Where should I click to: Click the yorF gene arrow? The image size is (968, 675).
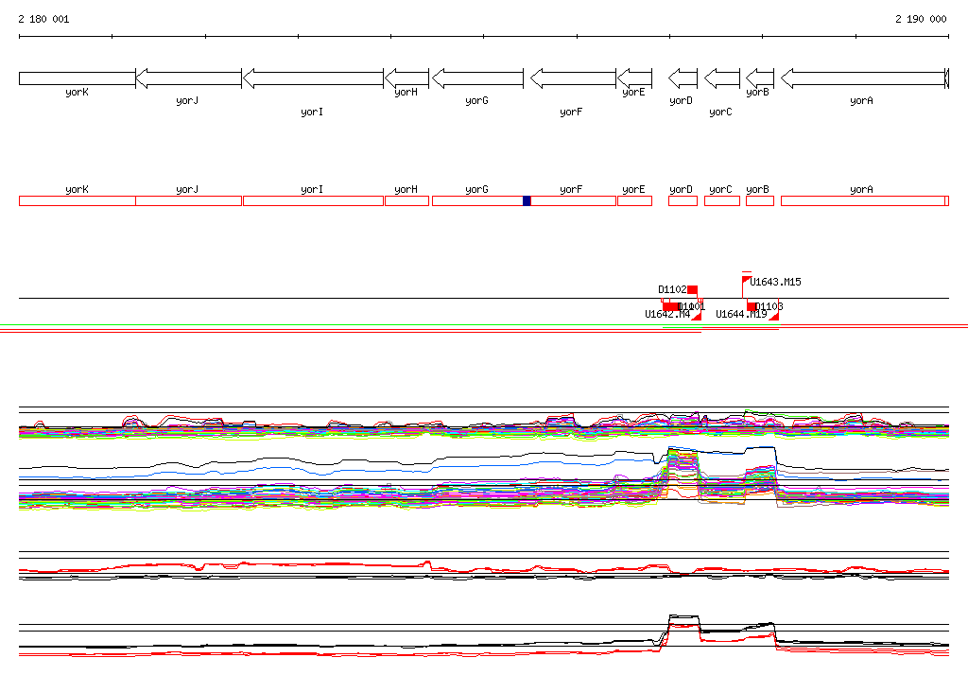tap(574, 78)
